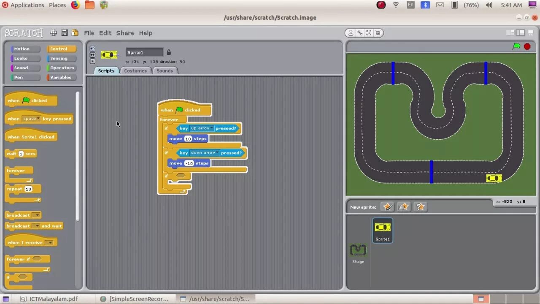Select the Variables block category
Image resolution: width=540 pixels, height=304 pixels.
(x=62, y=77)
